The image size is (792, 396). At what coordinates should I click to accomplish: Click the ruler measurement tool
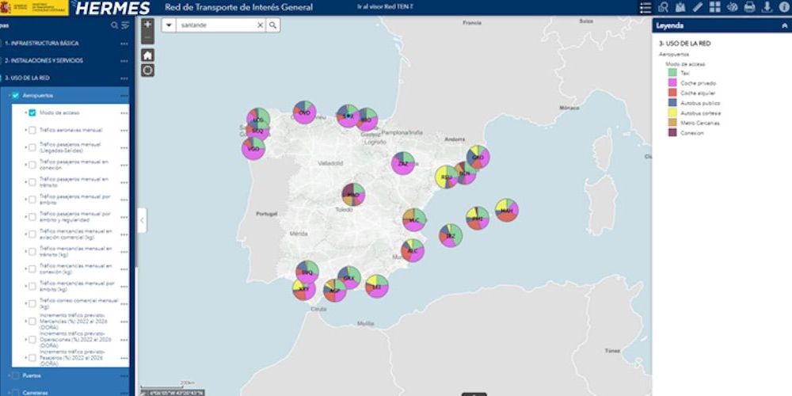tap(698, 7)
